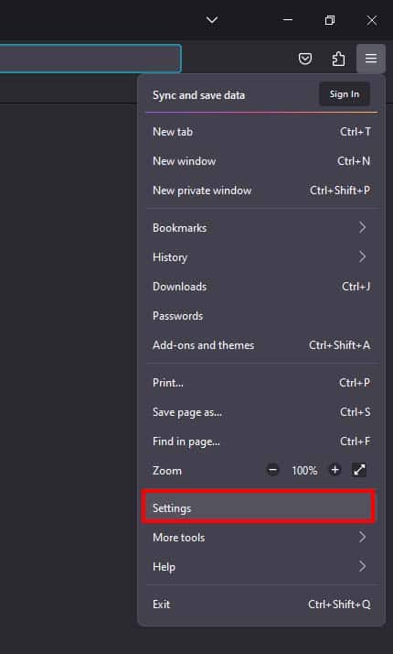Toggle the full screen arrows icon
393x654 pixels.
click(x=359, y=470)
